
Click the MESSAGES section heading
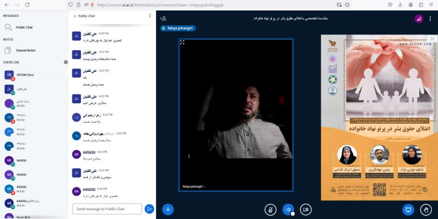coord(11,16)
